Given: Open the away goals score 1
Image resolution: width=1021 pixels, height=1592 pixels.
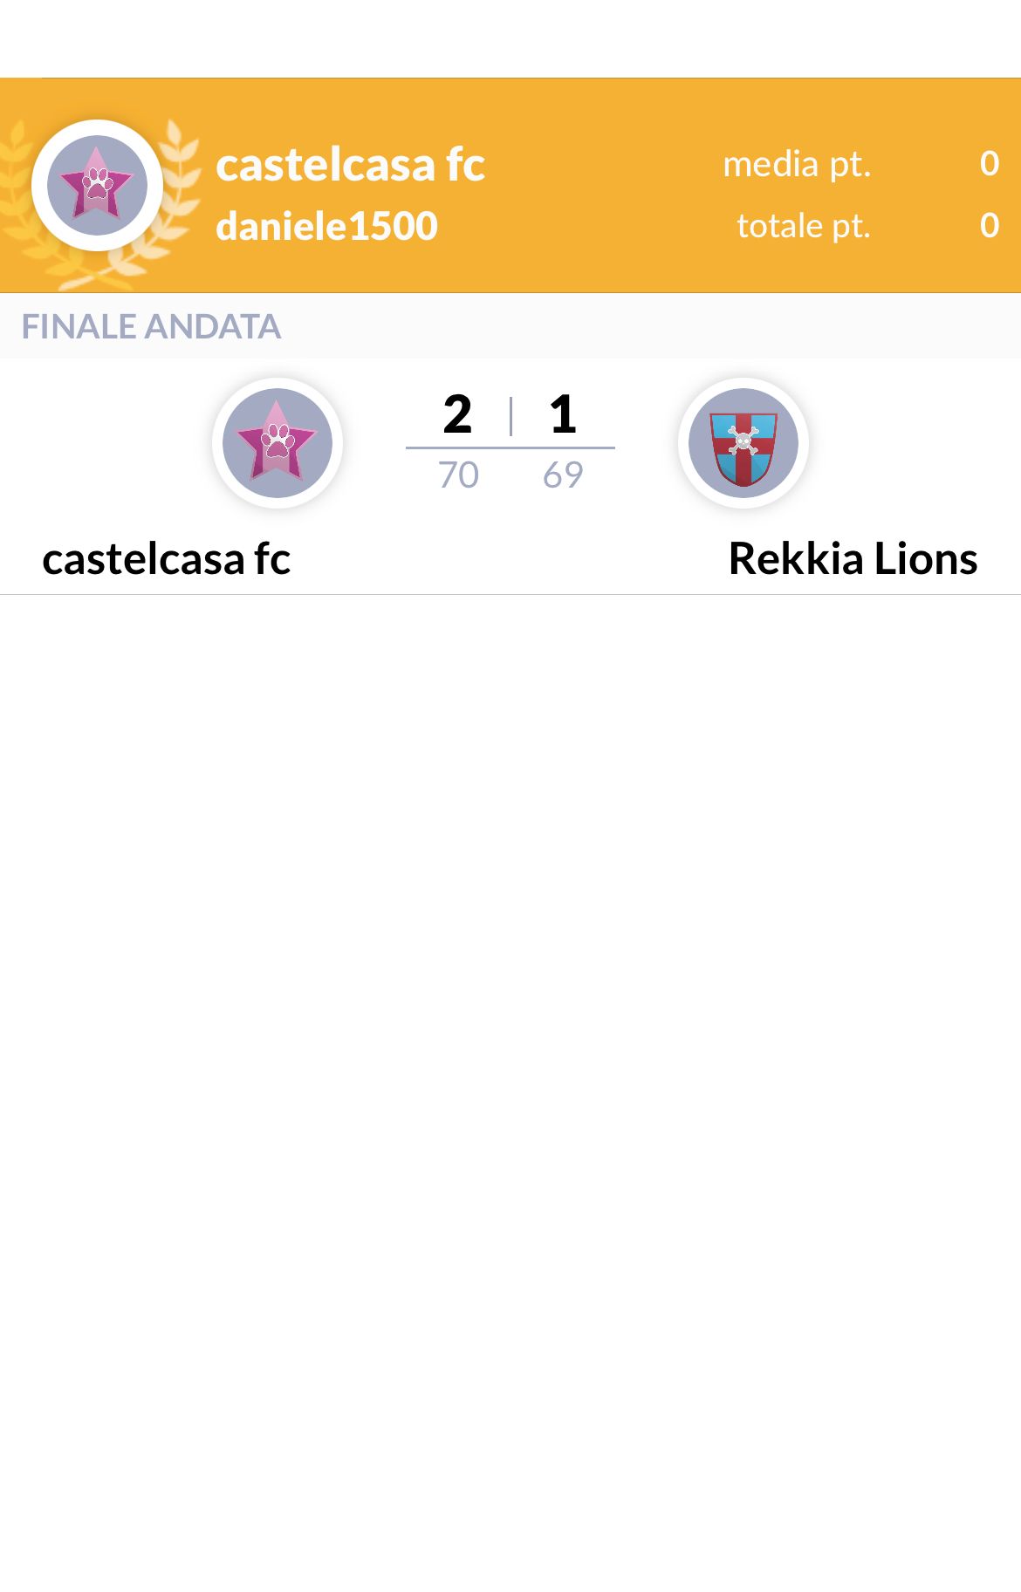Looking at the screenshot, I should pyautogui.click(x=563, y=413).
